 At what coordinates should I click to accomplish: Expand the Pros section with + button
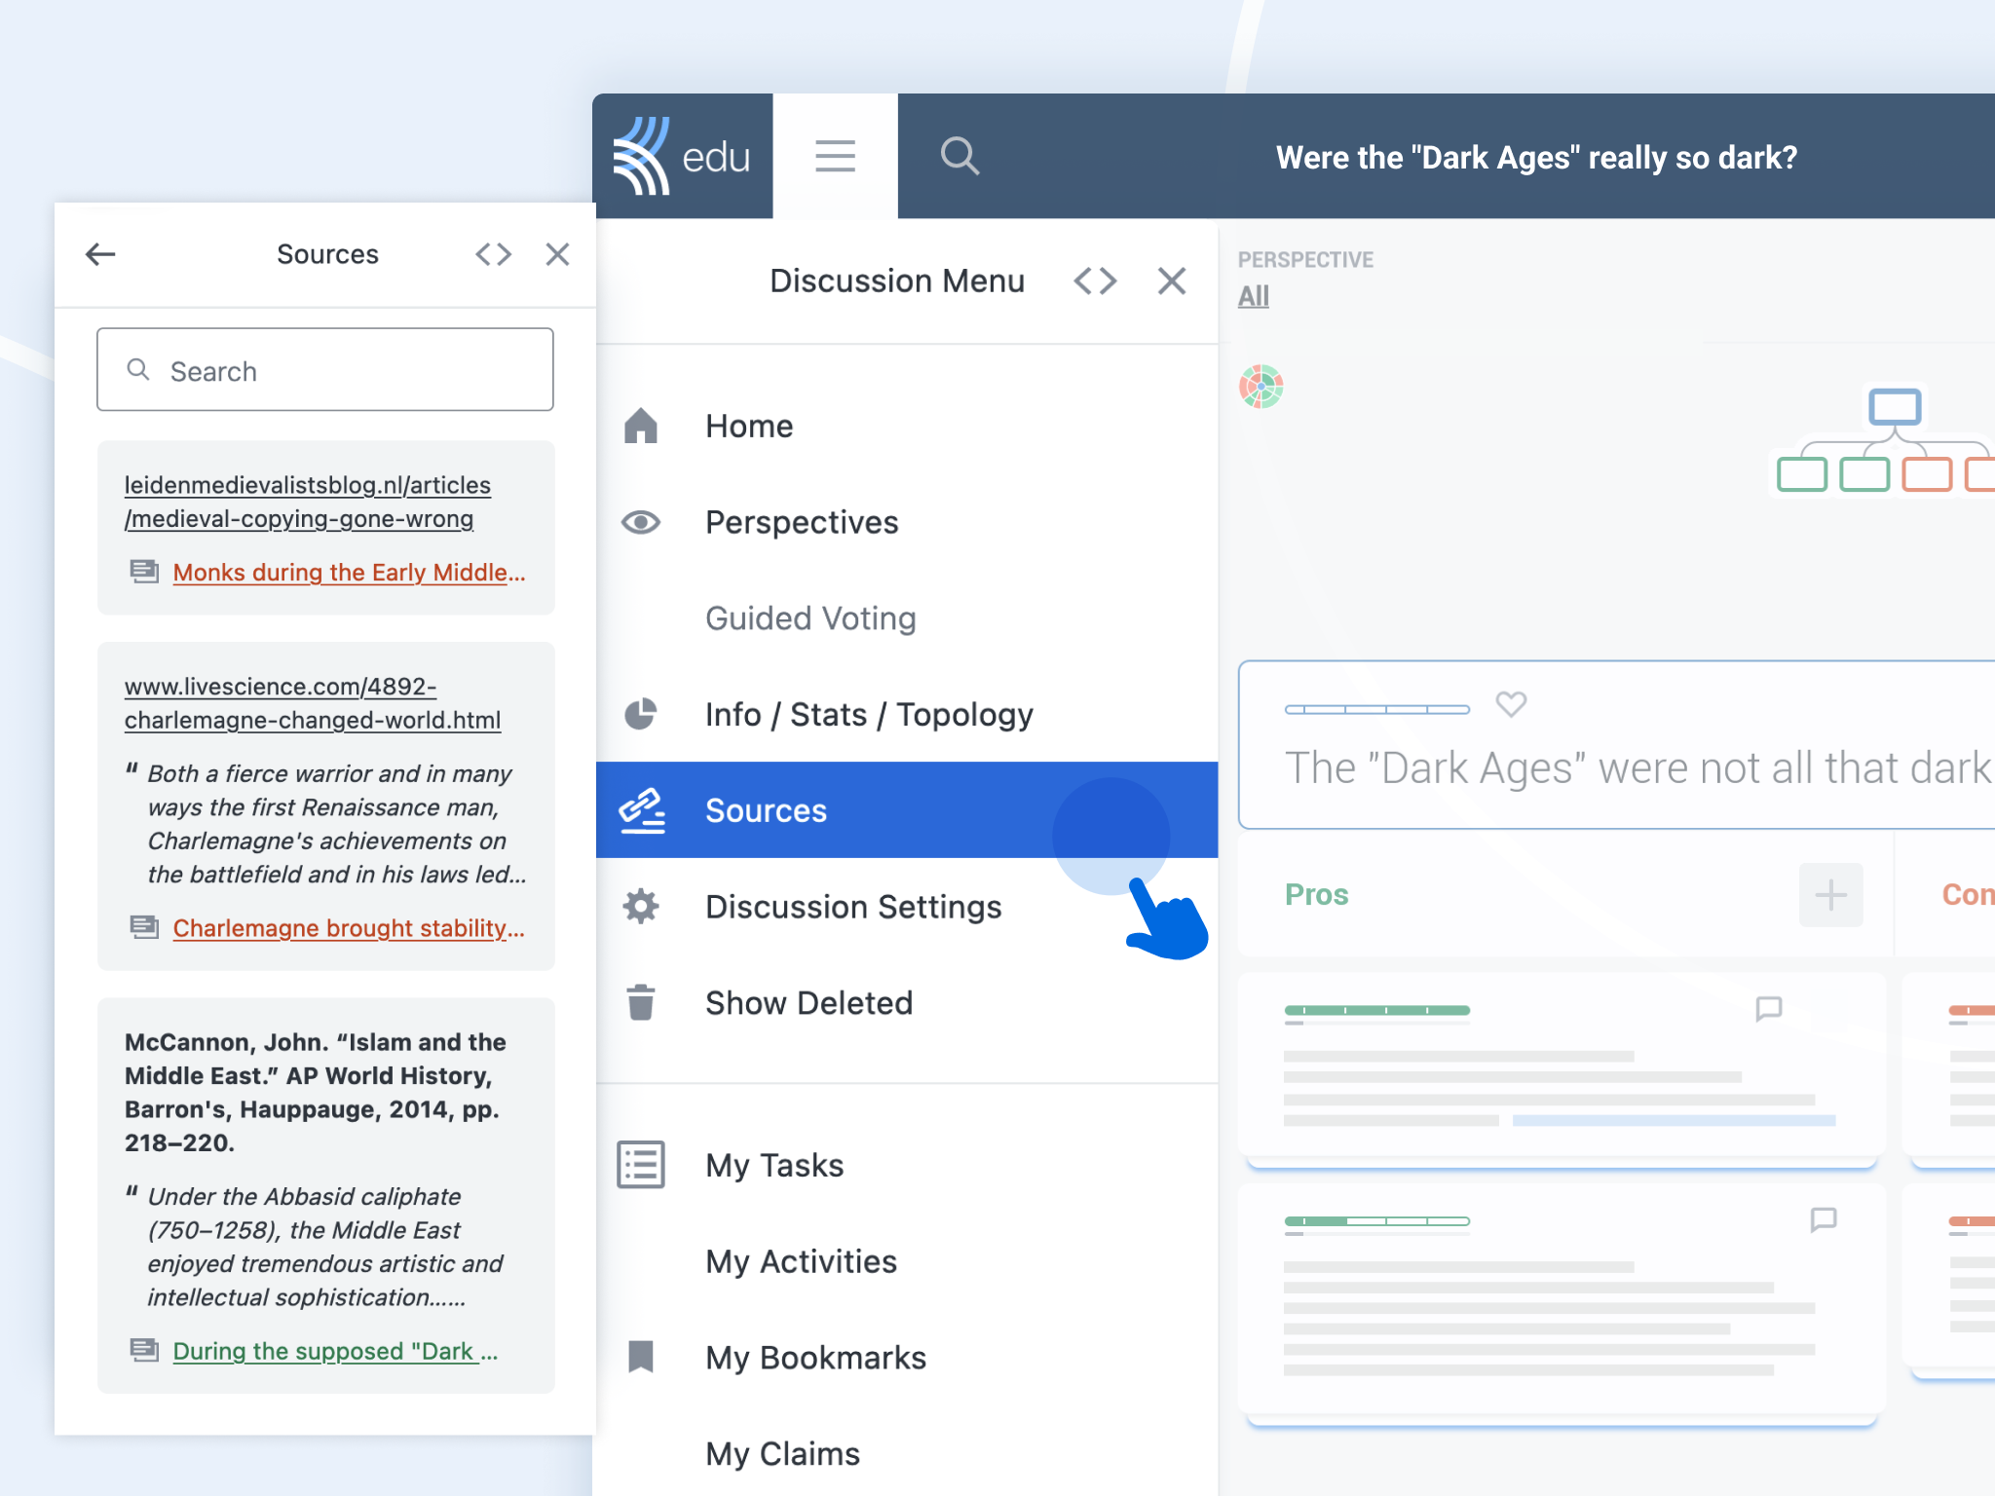click(1831, 894)
